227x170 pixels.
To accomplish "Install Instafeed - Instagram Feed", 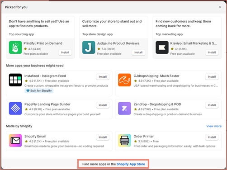I will click(x=103, y=77).
